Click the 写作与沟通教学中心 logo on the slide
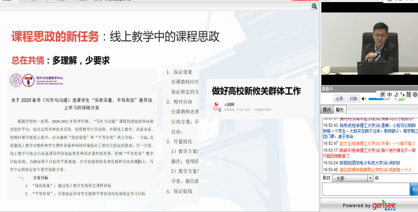The height and width of the screenshot is (212, 418). click(x=37, y=80)
